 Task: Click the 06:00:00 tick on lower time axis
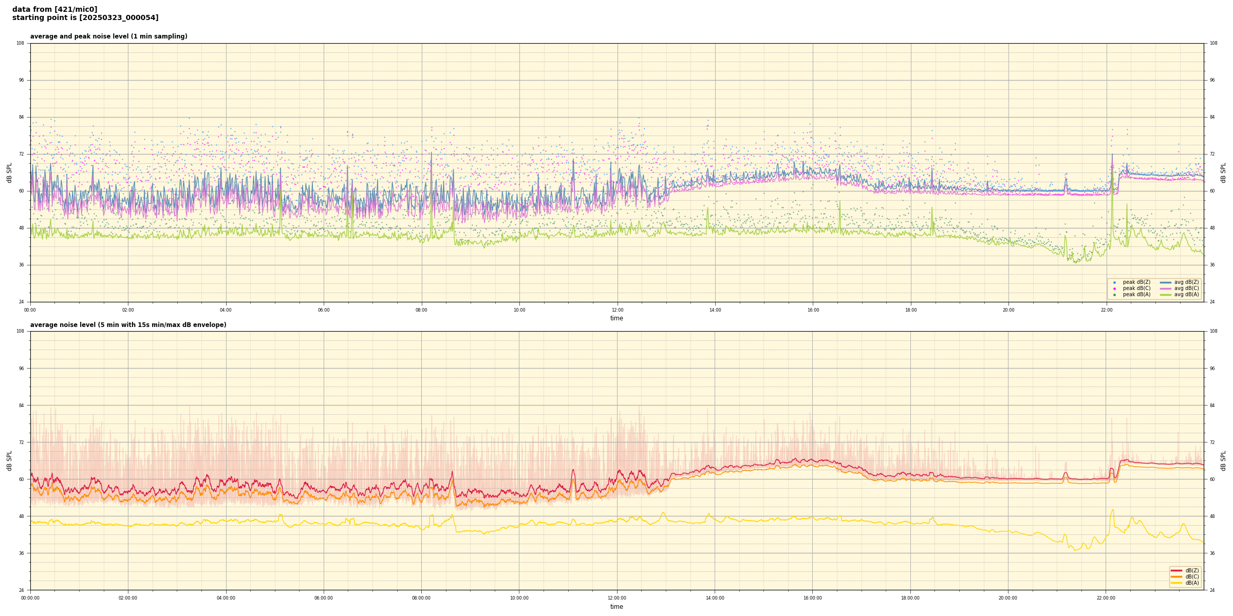coord(324,598)
